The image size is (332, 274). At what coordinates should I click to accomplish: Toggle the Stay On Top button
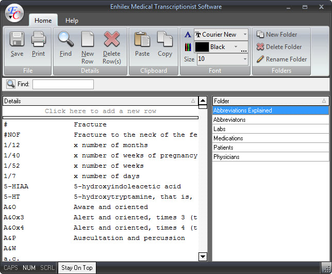(77, 268)
